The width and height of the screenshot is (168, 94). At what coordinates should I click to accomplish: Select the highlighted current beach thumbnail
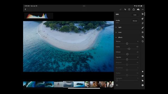point(68,84)
